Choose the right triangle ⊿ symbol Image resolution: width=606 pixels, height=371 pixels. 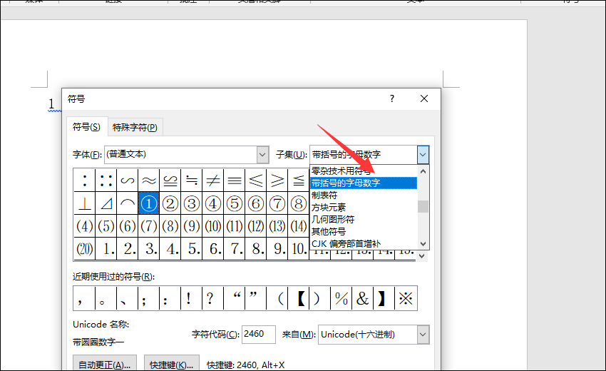(x=106, y=203)
